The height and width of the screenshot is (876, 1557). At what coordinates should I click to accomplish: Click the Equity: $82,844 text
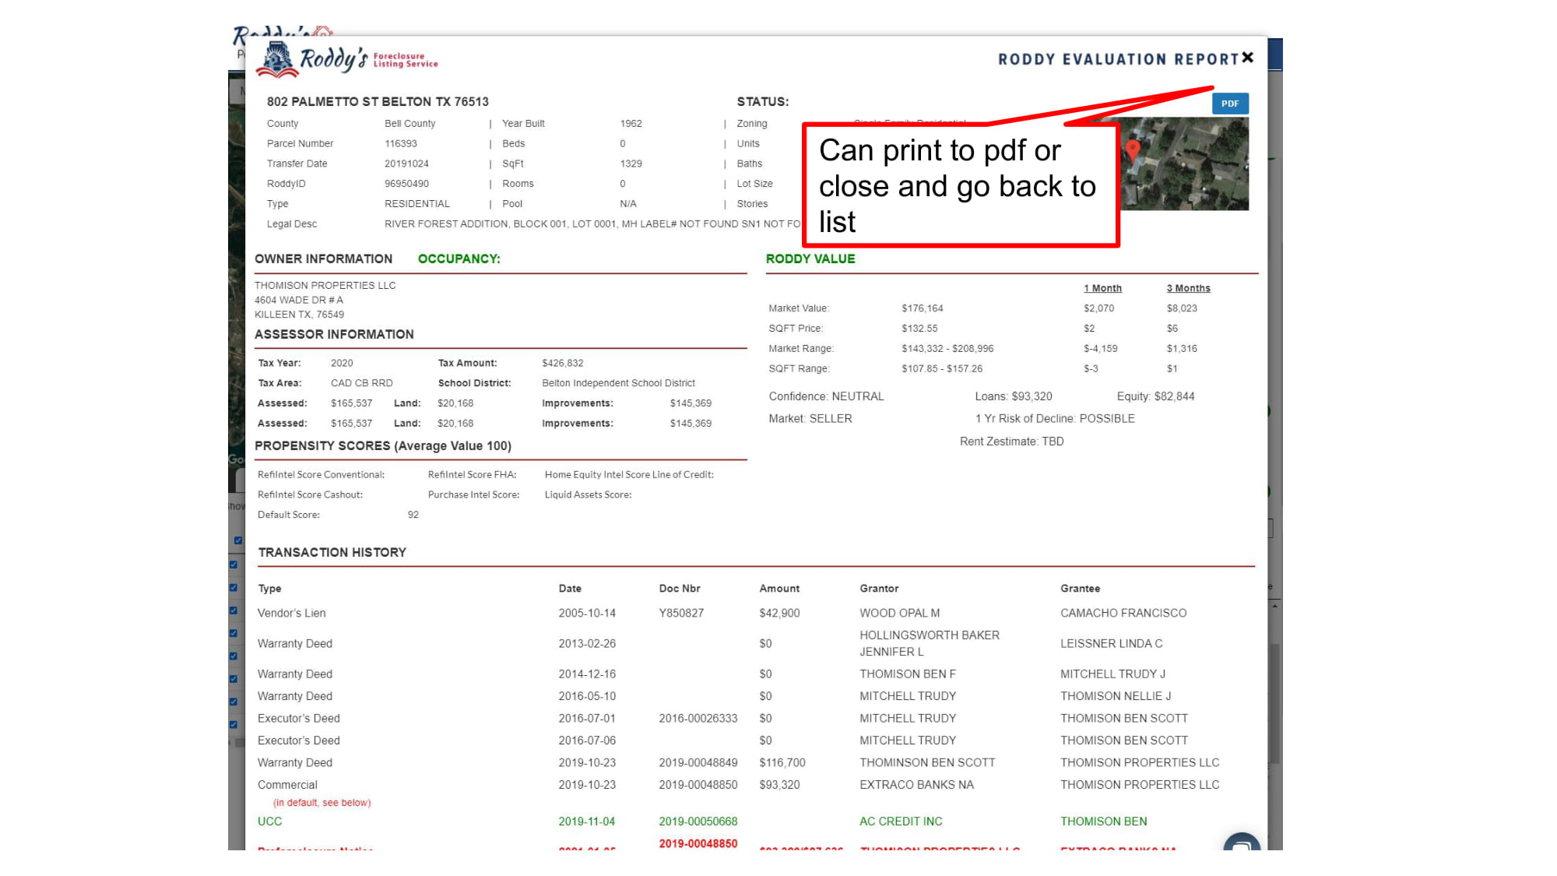[1155, 397]
